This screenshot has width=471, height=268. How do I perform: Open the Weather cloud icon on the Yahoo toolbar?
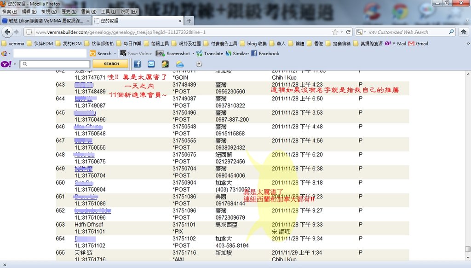coord(180,64)
